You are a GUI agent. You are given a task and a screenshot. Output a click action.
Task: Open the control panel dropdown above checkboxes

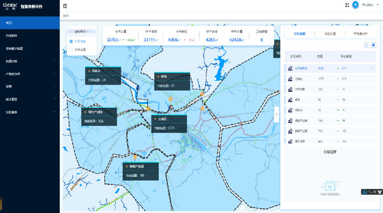[82, 32]
